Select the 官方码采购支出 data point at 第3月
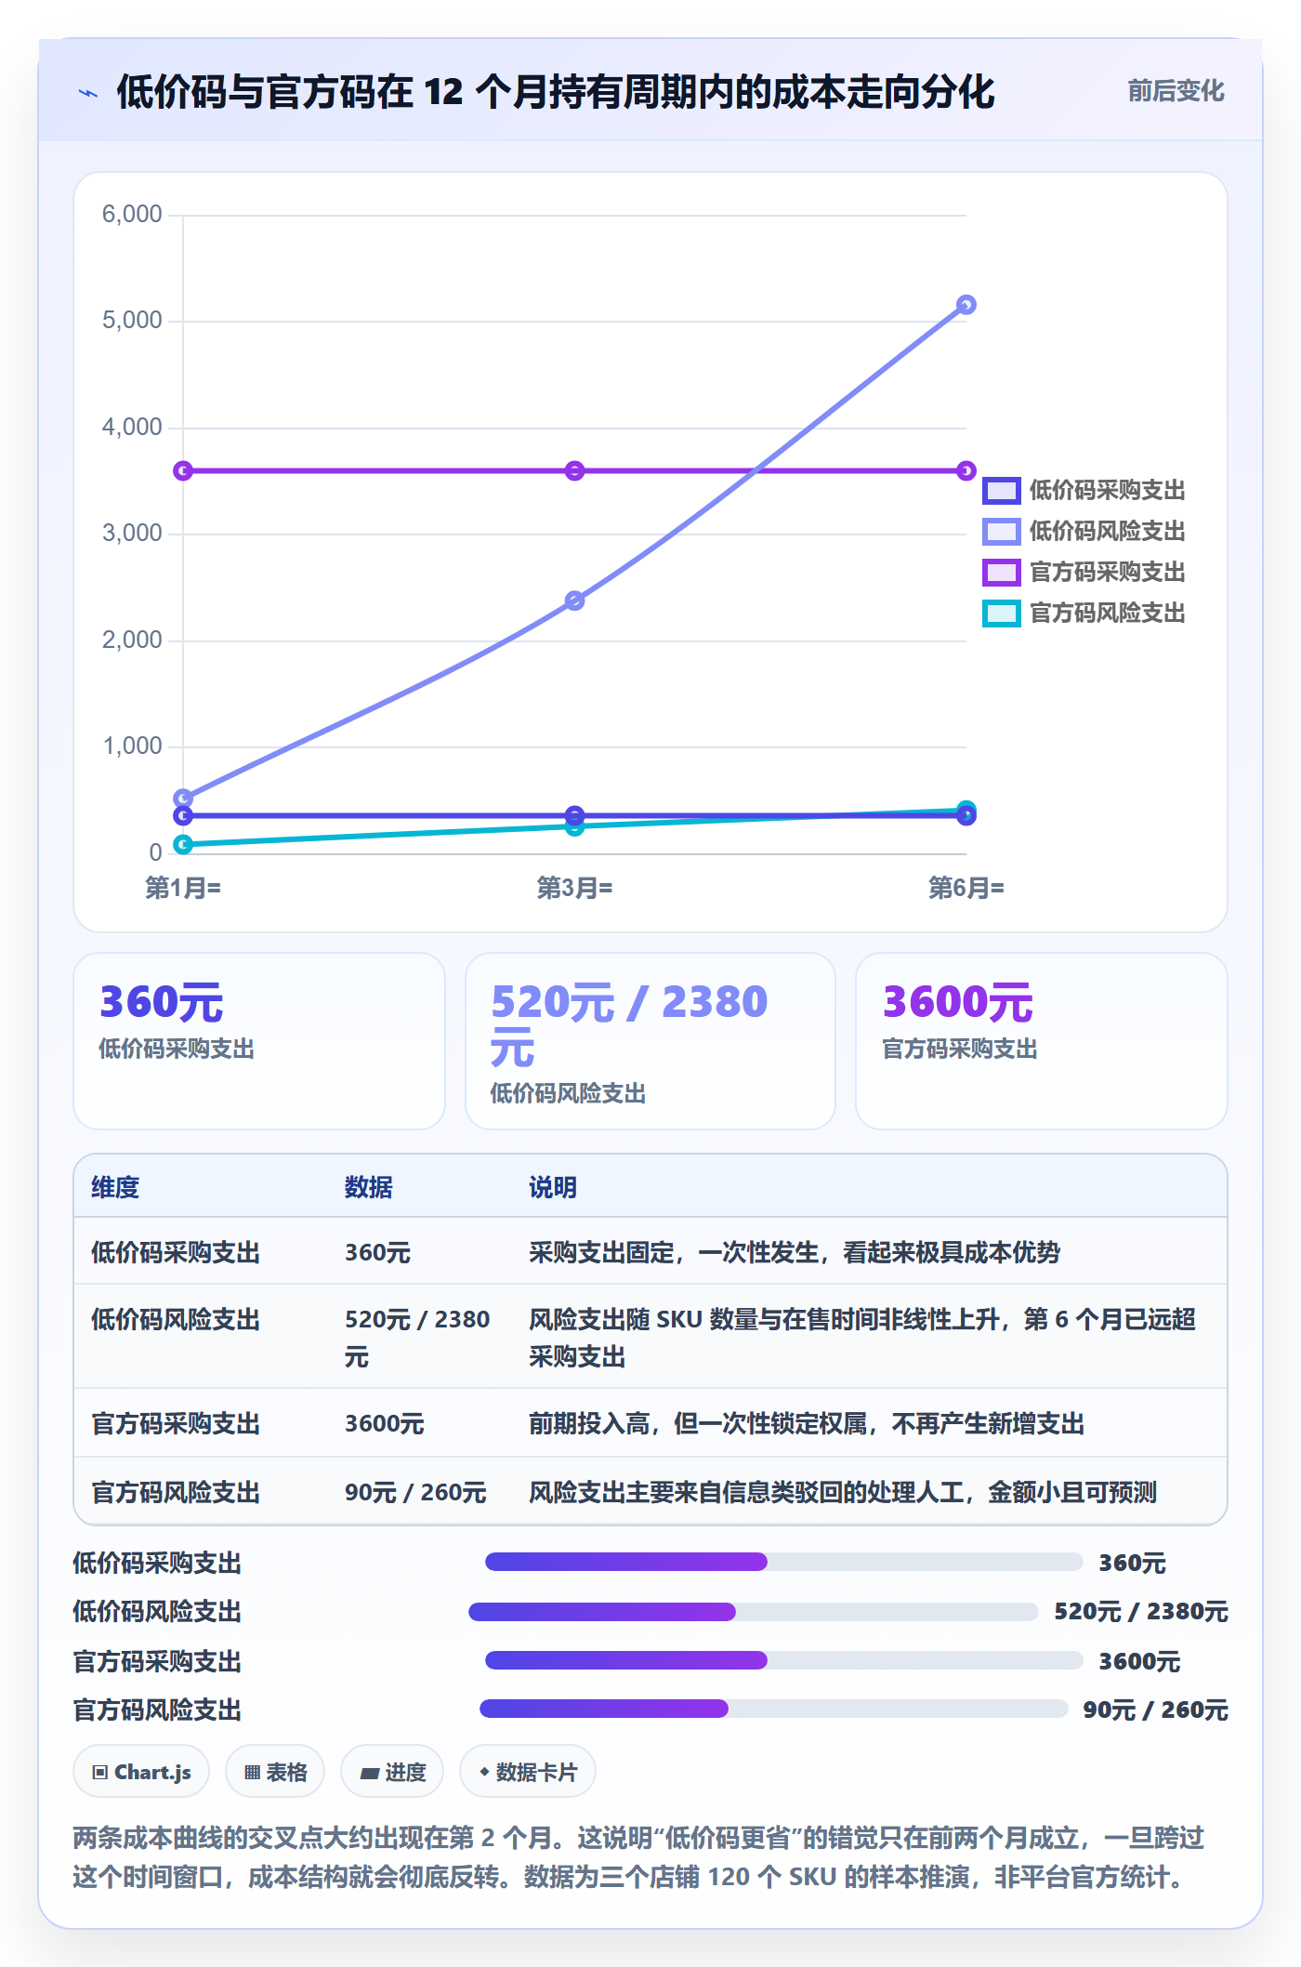 point(574,470)
